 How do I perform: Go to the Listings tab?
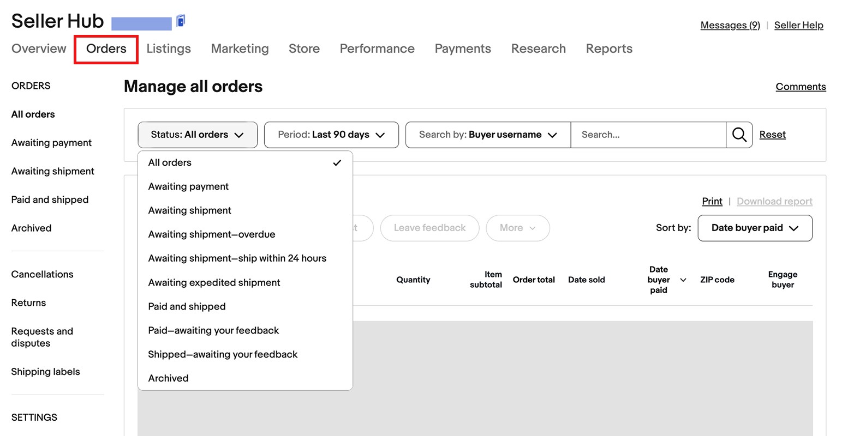click(x=169, y=49)
